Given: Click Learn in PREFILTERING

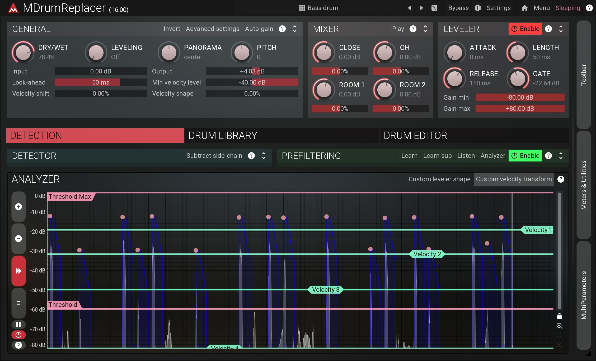Looking at the screenshot, I should point(409,156).
